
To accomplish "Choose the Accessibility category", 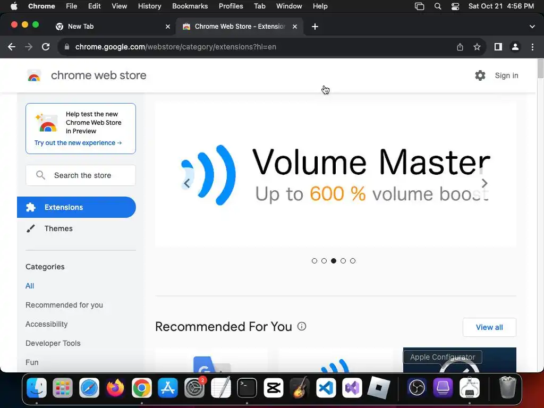I will click(47, 324).
